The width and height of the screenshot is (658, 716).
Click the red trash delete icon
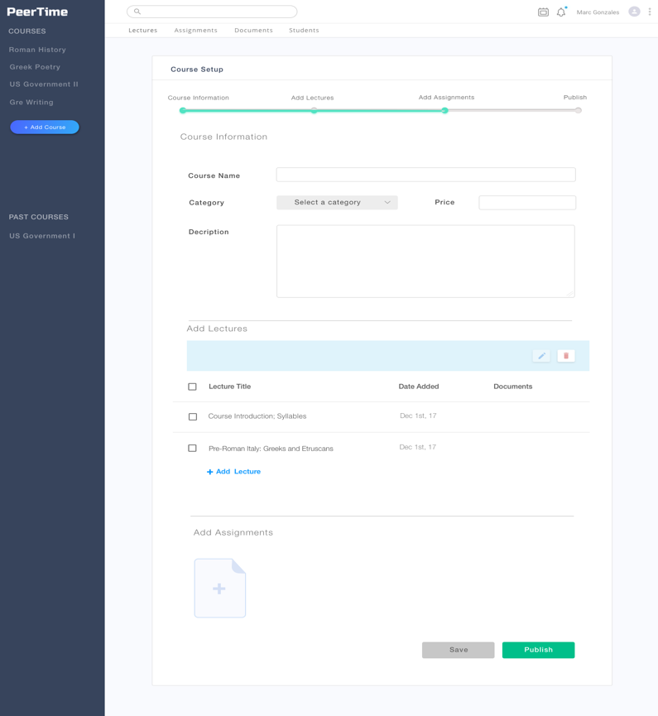click(x=566, y=356)
